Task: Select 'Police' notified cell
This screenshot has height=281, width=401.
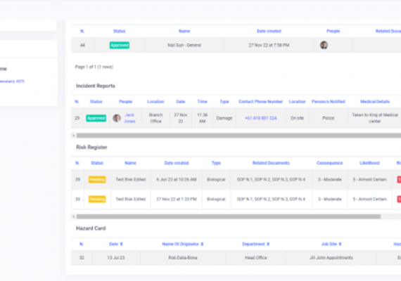Action: (328, 118)
